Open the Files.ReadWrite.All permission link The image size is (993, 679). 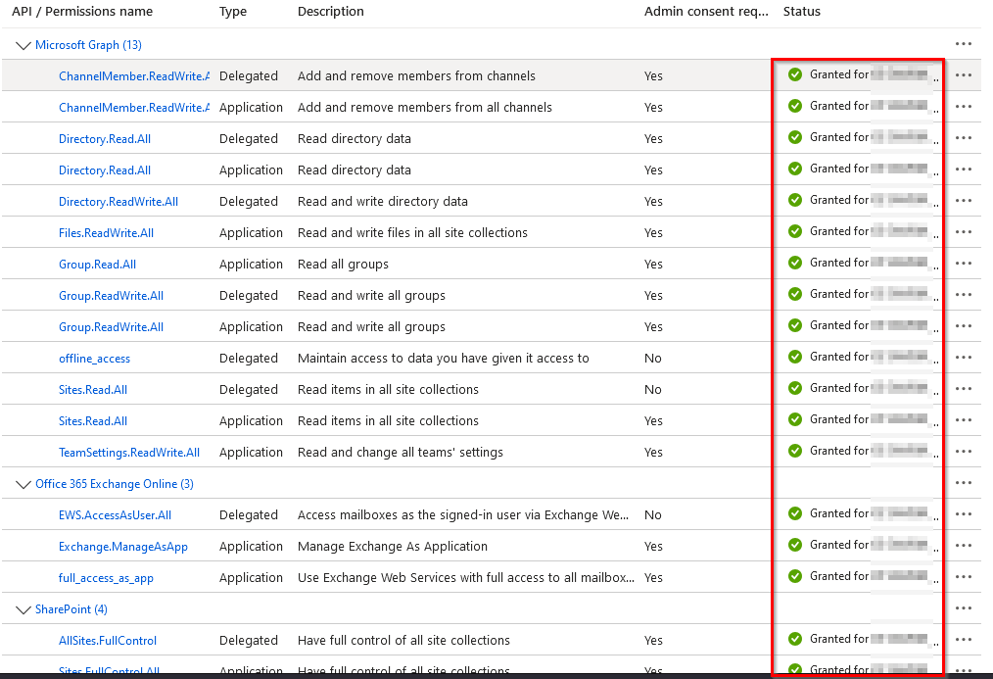106,233
